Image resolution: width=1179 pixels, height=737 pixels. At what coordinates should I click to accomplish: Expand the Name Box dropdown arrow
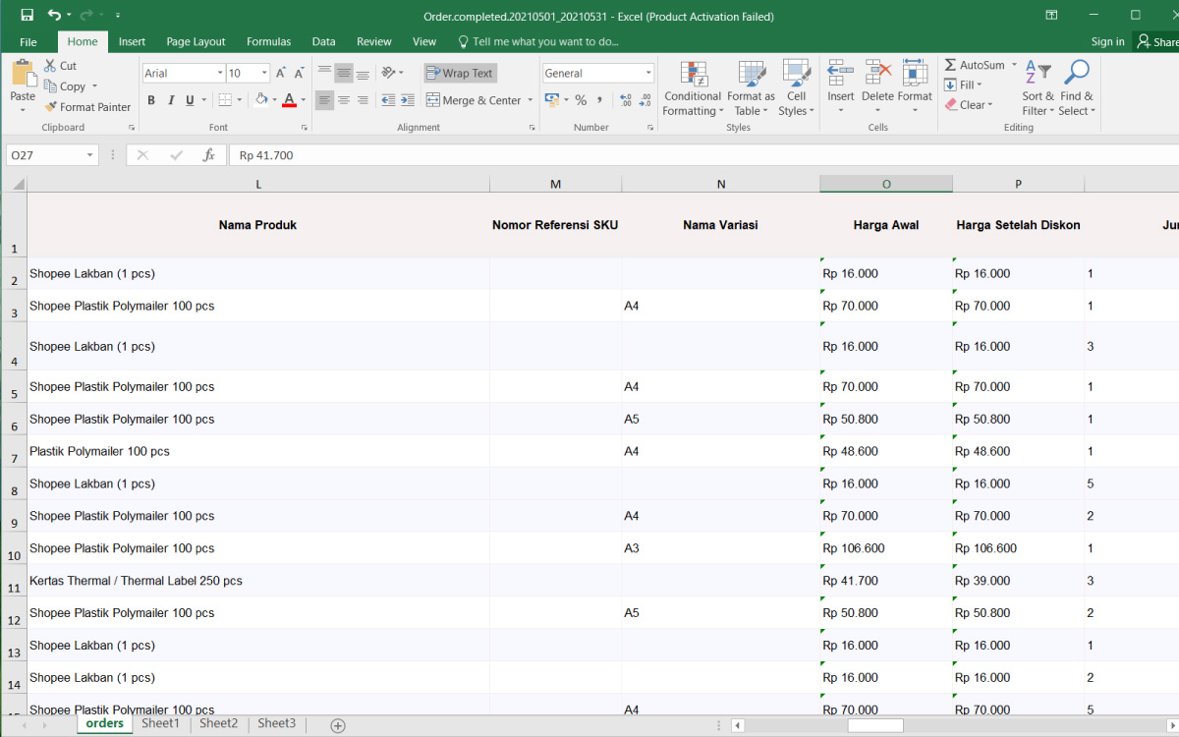tap(90, 155)
